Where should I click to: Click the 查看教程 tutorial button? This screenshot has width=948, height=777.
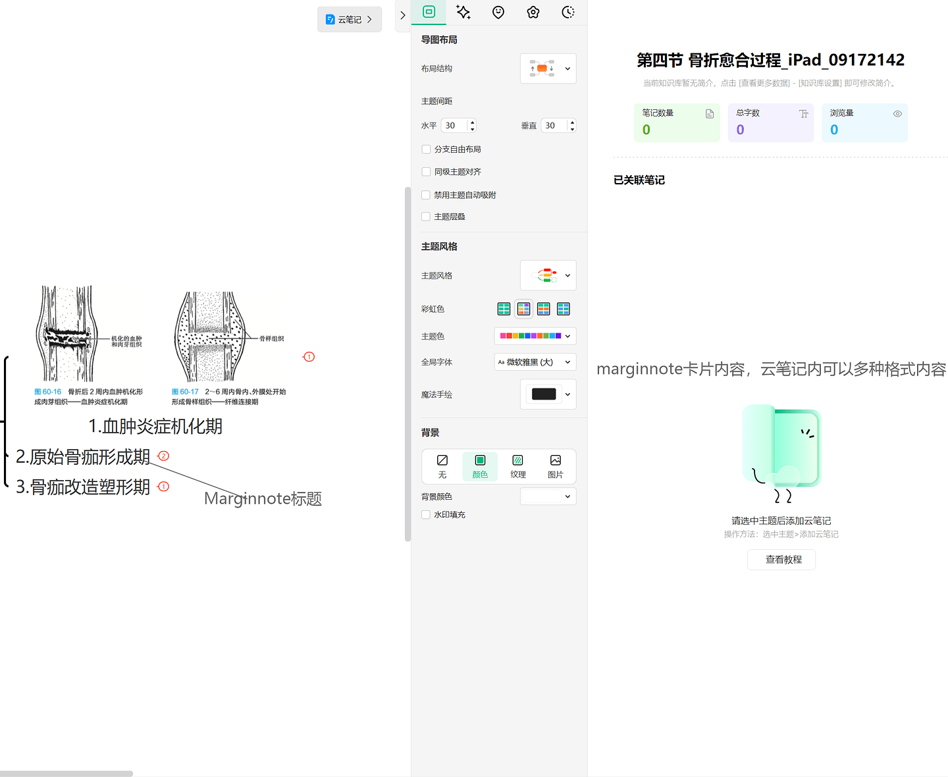click(x=781, y=560)
